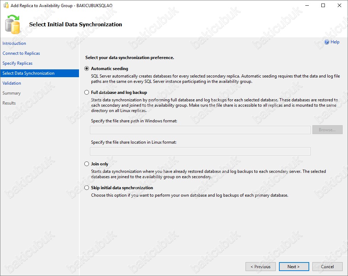Open the Help link

(335, 42)
